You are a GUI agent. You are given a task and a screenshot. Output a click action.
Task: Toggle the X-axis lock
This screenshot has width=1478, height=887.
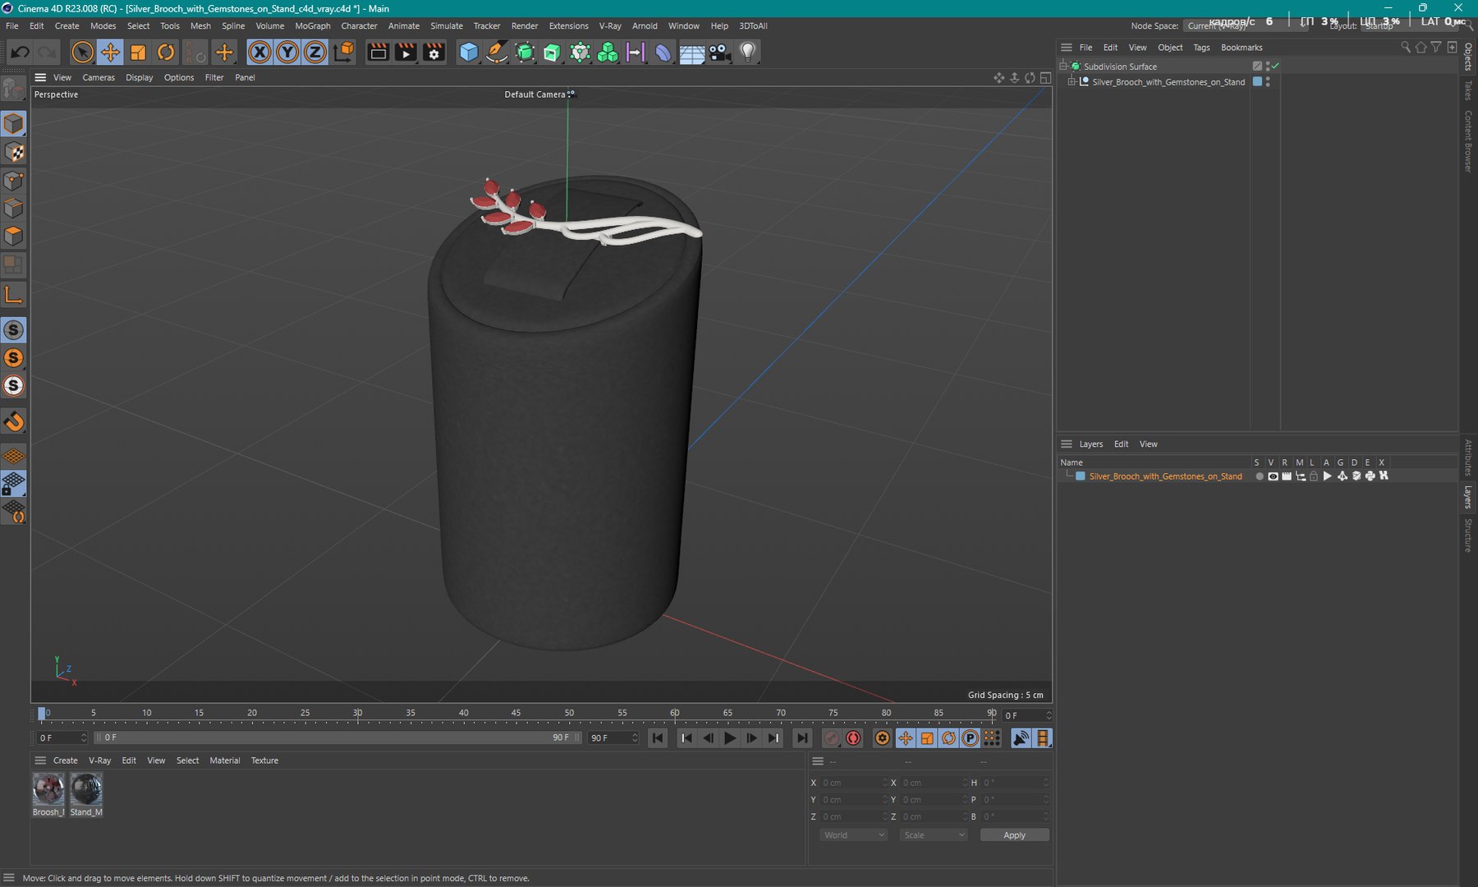pyautogui.click(x=259, y=53)
